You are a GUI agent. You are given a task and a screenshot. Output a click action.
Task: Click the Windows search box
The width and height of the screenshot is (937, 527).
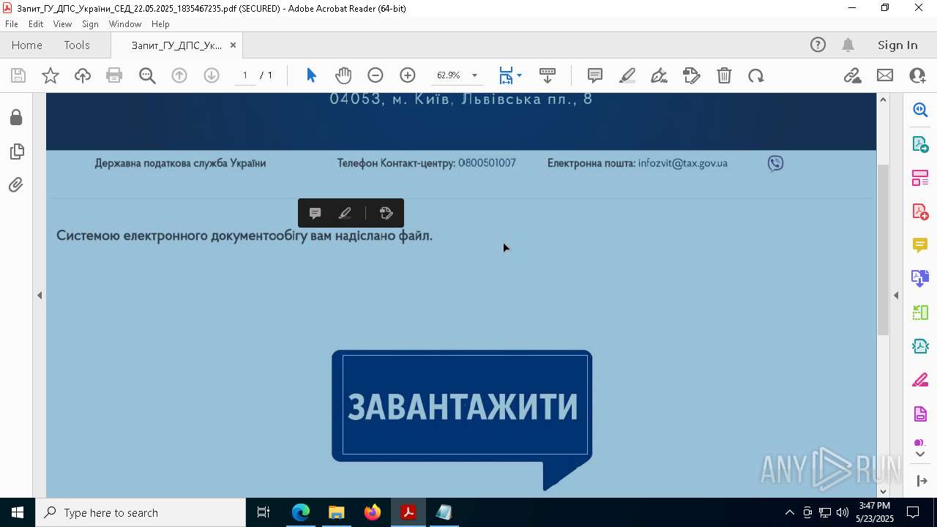tap(141, 512)
